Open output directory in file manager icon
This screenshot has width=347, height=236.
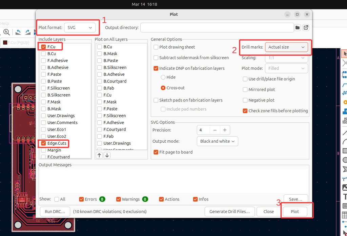pos(306,28)
